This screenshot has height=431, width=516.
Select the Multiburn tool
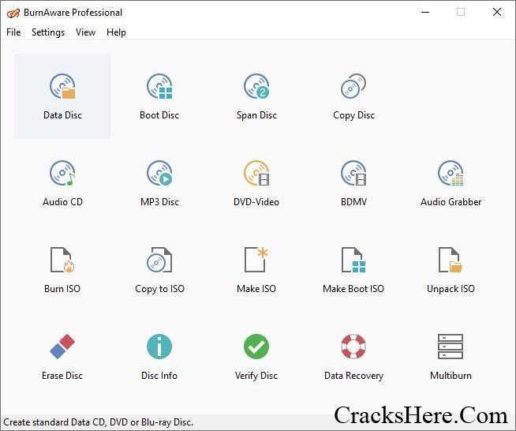coord(451,357)
